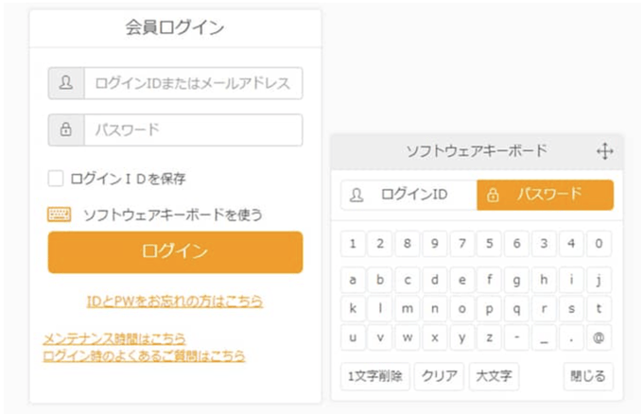Image resolution: width=643 pixels, height=414 pixels.
Task: Click the 閉じる button on keyboard
Action: click(x=588, y=376)
